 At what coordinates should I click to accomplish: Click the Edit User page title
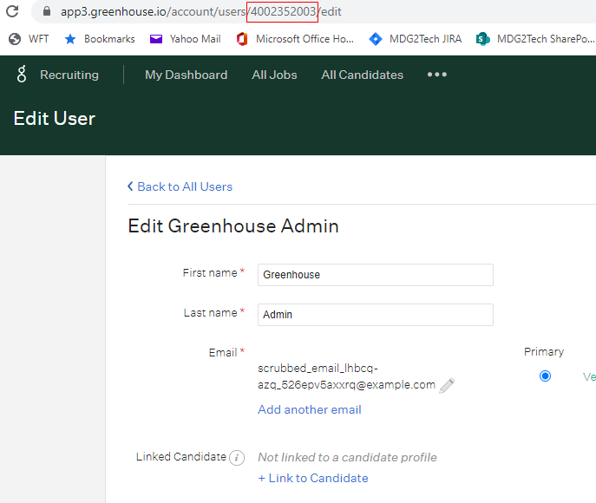tap(55, 118)
